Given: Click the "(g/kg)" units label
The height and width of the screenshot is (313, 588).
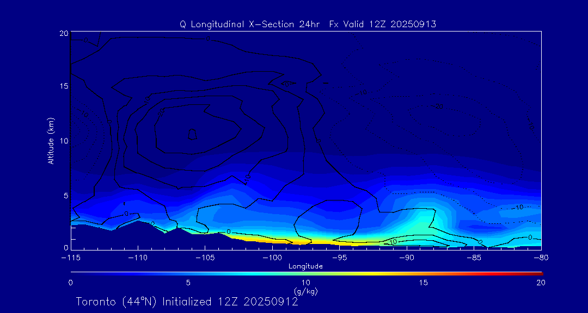Looking at the screenshot, I should pyautogui.click(x=305, y=291).
